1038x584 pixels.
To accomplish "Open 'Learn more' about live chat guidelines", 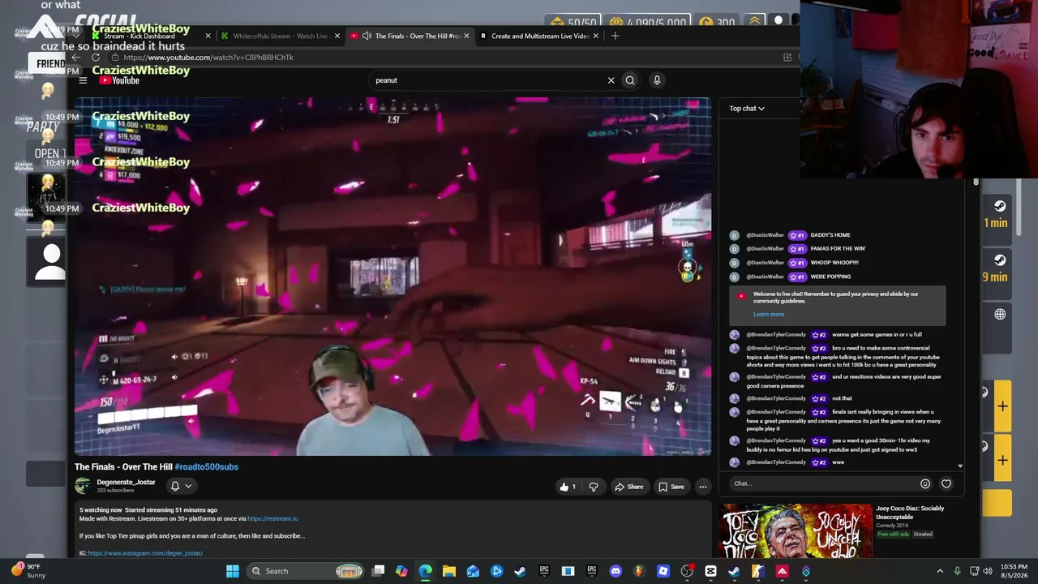I will coord(769,315).
